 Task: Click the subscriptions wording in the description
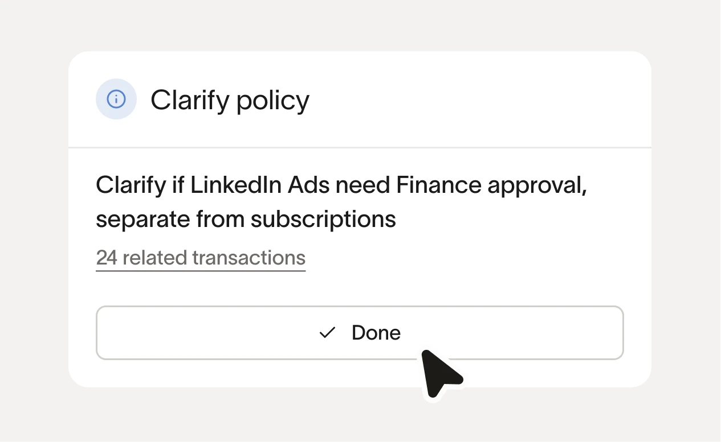point(322,219)
